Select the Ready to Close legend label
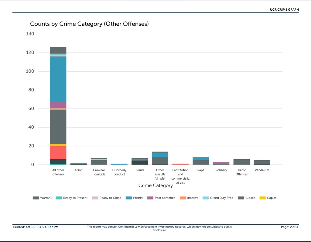311x242 pixels. tap(110, 198)
